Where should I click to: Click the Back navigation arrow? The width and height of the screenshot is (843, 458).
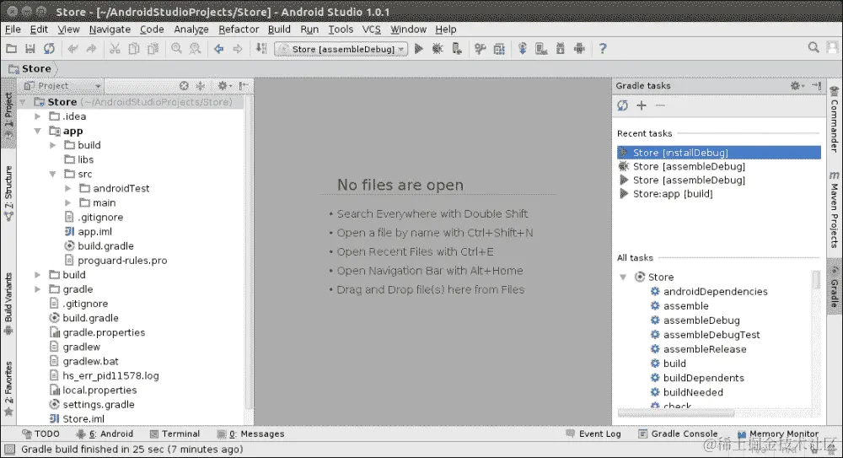click(219, 49)
